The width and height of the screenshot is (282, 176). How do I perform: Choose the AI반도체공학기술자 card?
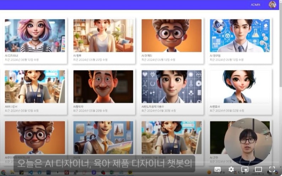tap(171, 87)
